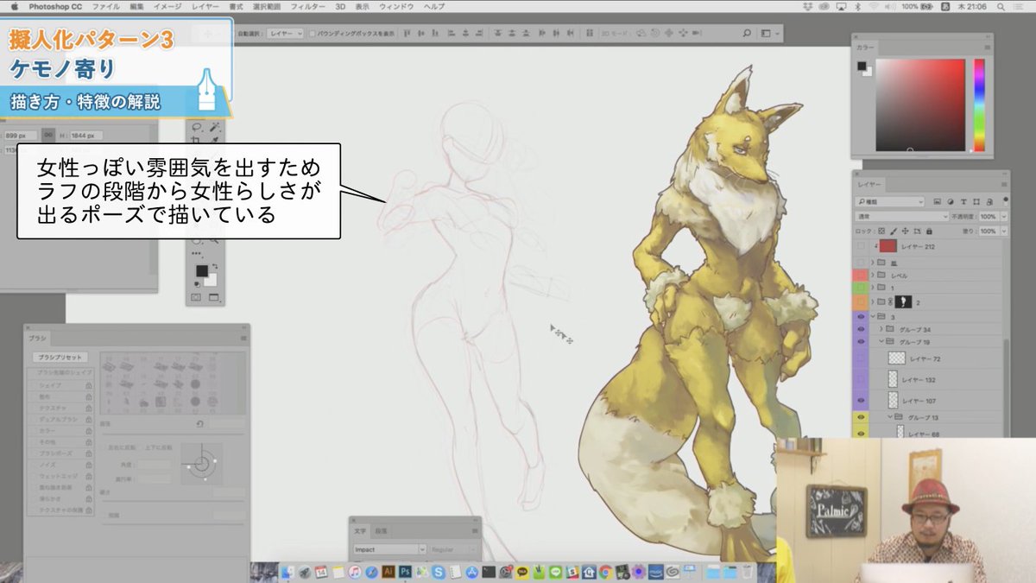The height and width of the screenshot is (583, 1036).
Task: Hide グループ 13 using its eye icon
Action: pos(861,417)
